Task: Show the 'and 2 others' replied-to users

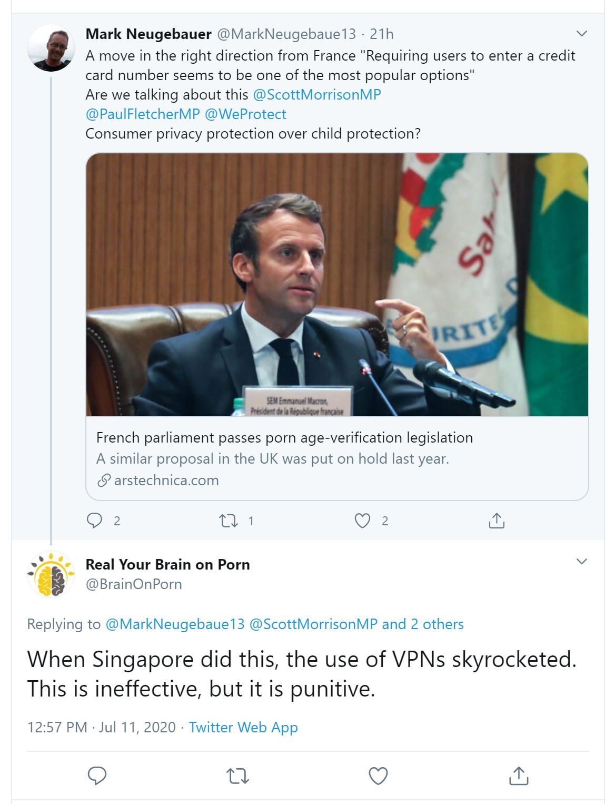Action: 423,624
